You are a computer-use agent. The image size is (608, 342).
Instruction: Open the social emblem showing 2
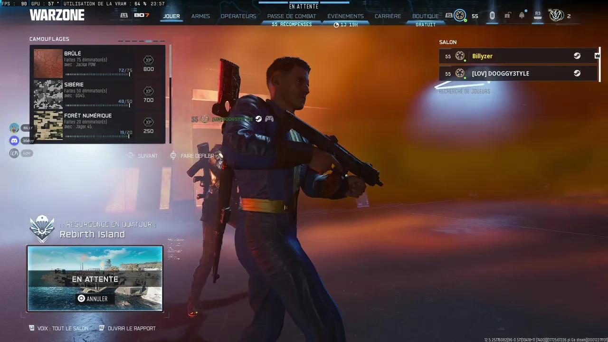tap(556, 16)
